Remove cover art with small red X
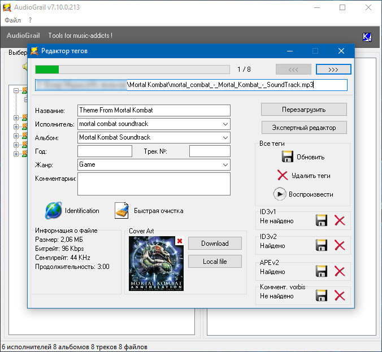 [x=180, y=241]
